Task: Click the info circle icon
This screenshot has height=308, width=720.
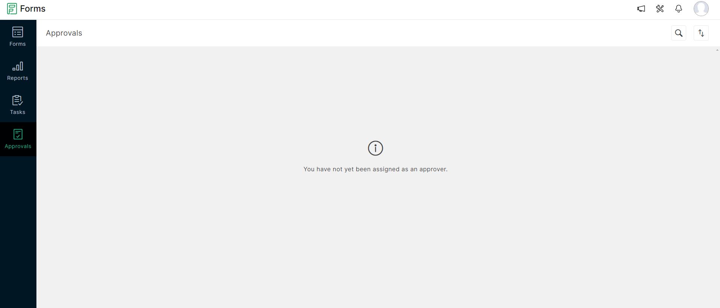Action: coord(375,148)
